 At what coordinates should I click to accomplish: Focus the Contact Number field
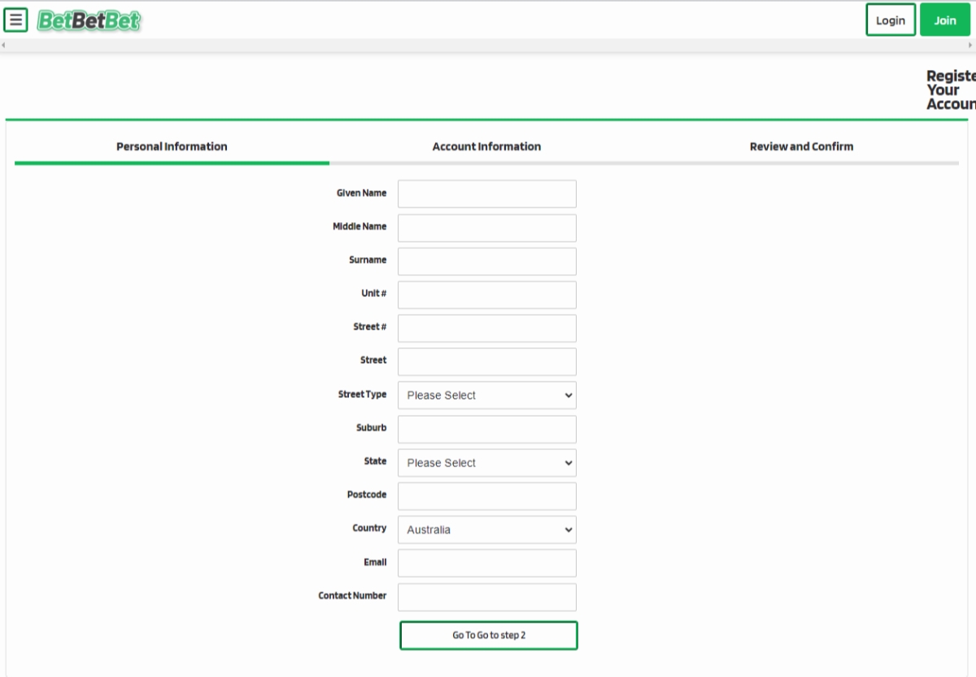(x=487, y=597)
